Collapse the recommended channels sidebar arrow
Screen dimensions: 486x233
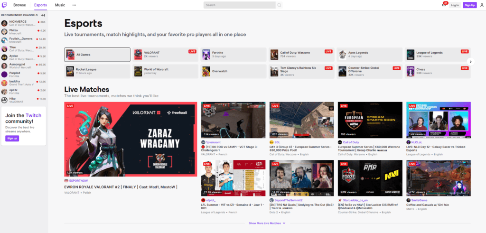(43, 15)
